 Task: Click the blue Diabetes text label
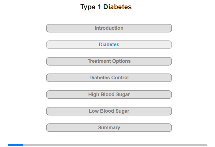[x=109, y=45]
